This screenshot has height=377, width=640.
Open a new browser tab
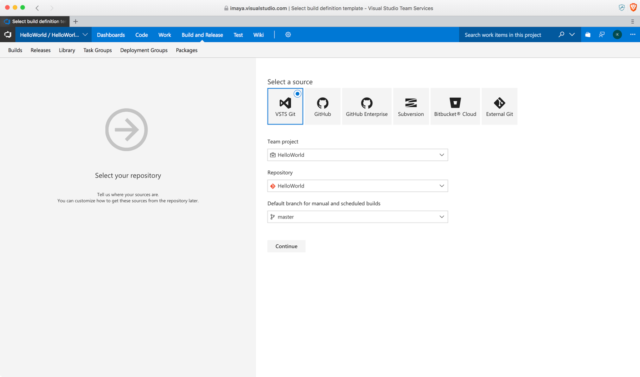[x=75, y=21]
